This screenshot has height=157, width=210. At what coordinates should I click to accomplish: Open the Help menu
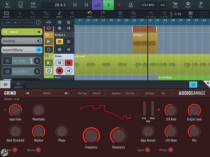coord(201,5)
